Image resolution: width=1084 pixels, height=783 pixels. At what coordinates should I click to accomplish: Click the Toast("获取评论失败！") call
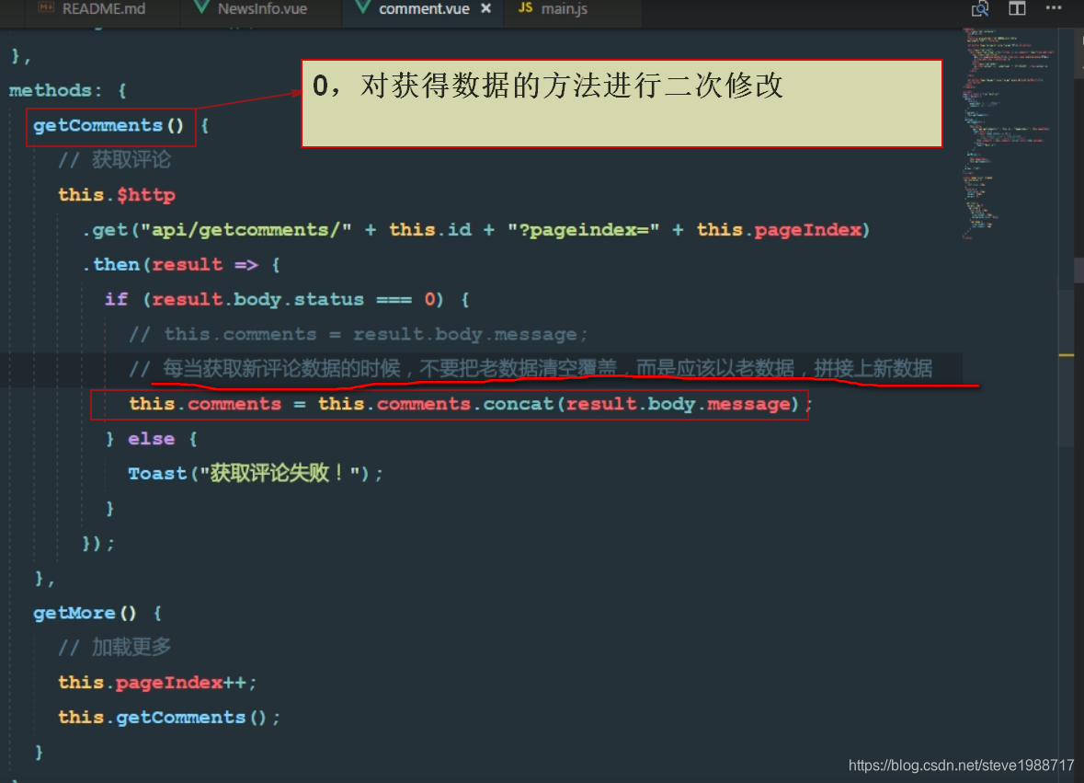[x=255, y=474]
